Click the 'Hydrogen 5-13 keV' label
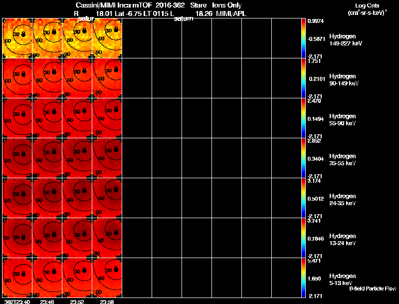The height and width of the screenshot is (304, 399). tap(343, 280)
